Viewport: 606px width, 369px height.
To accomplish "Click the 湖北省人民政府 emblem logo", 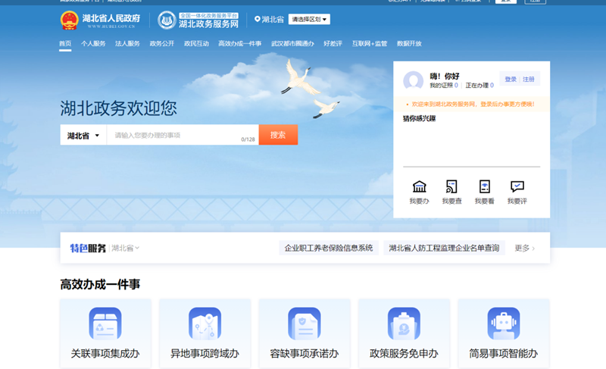I will coord(69,20).
